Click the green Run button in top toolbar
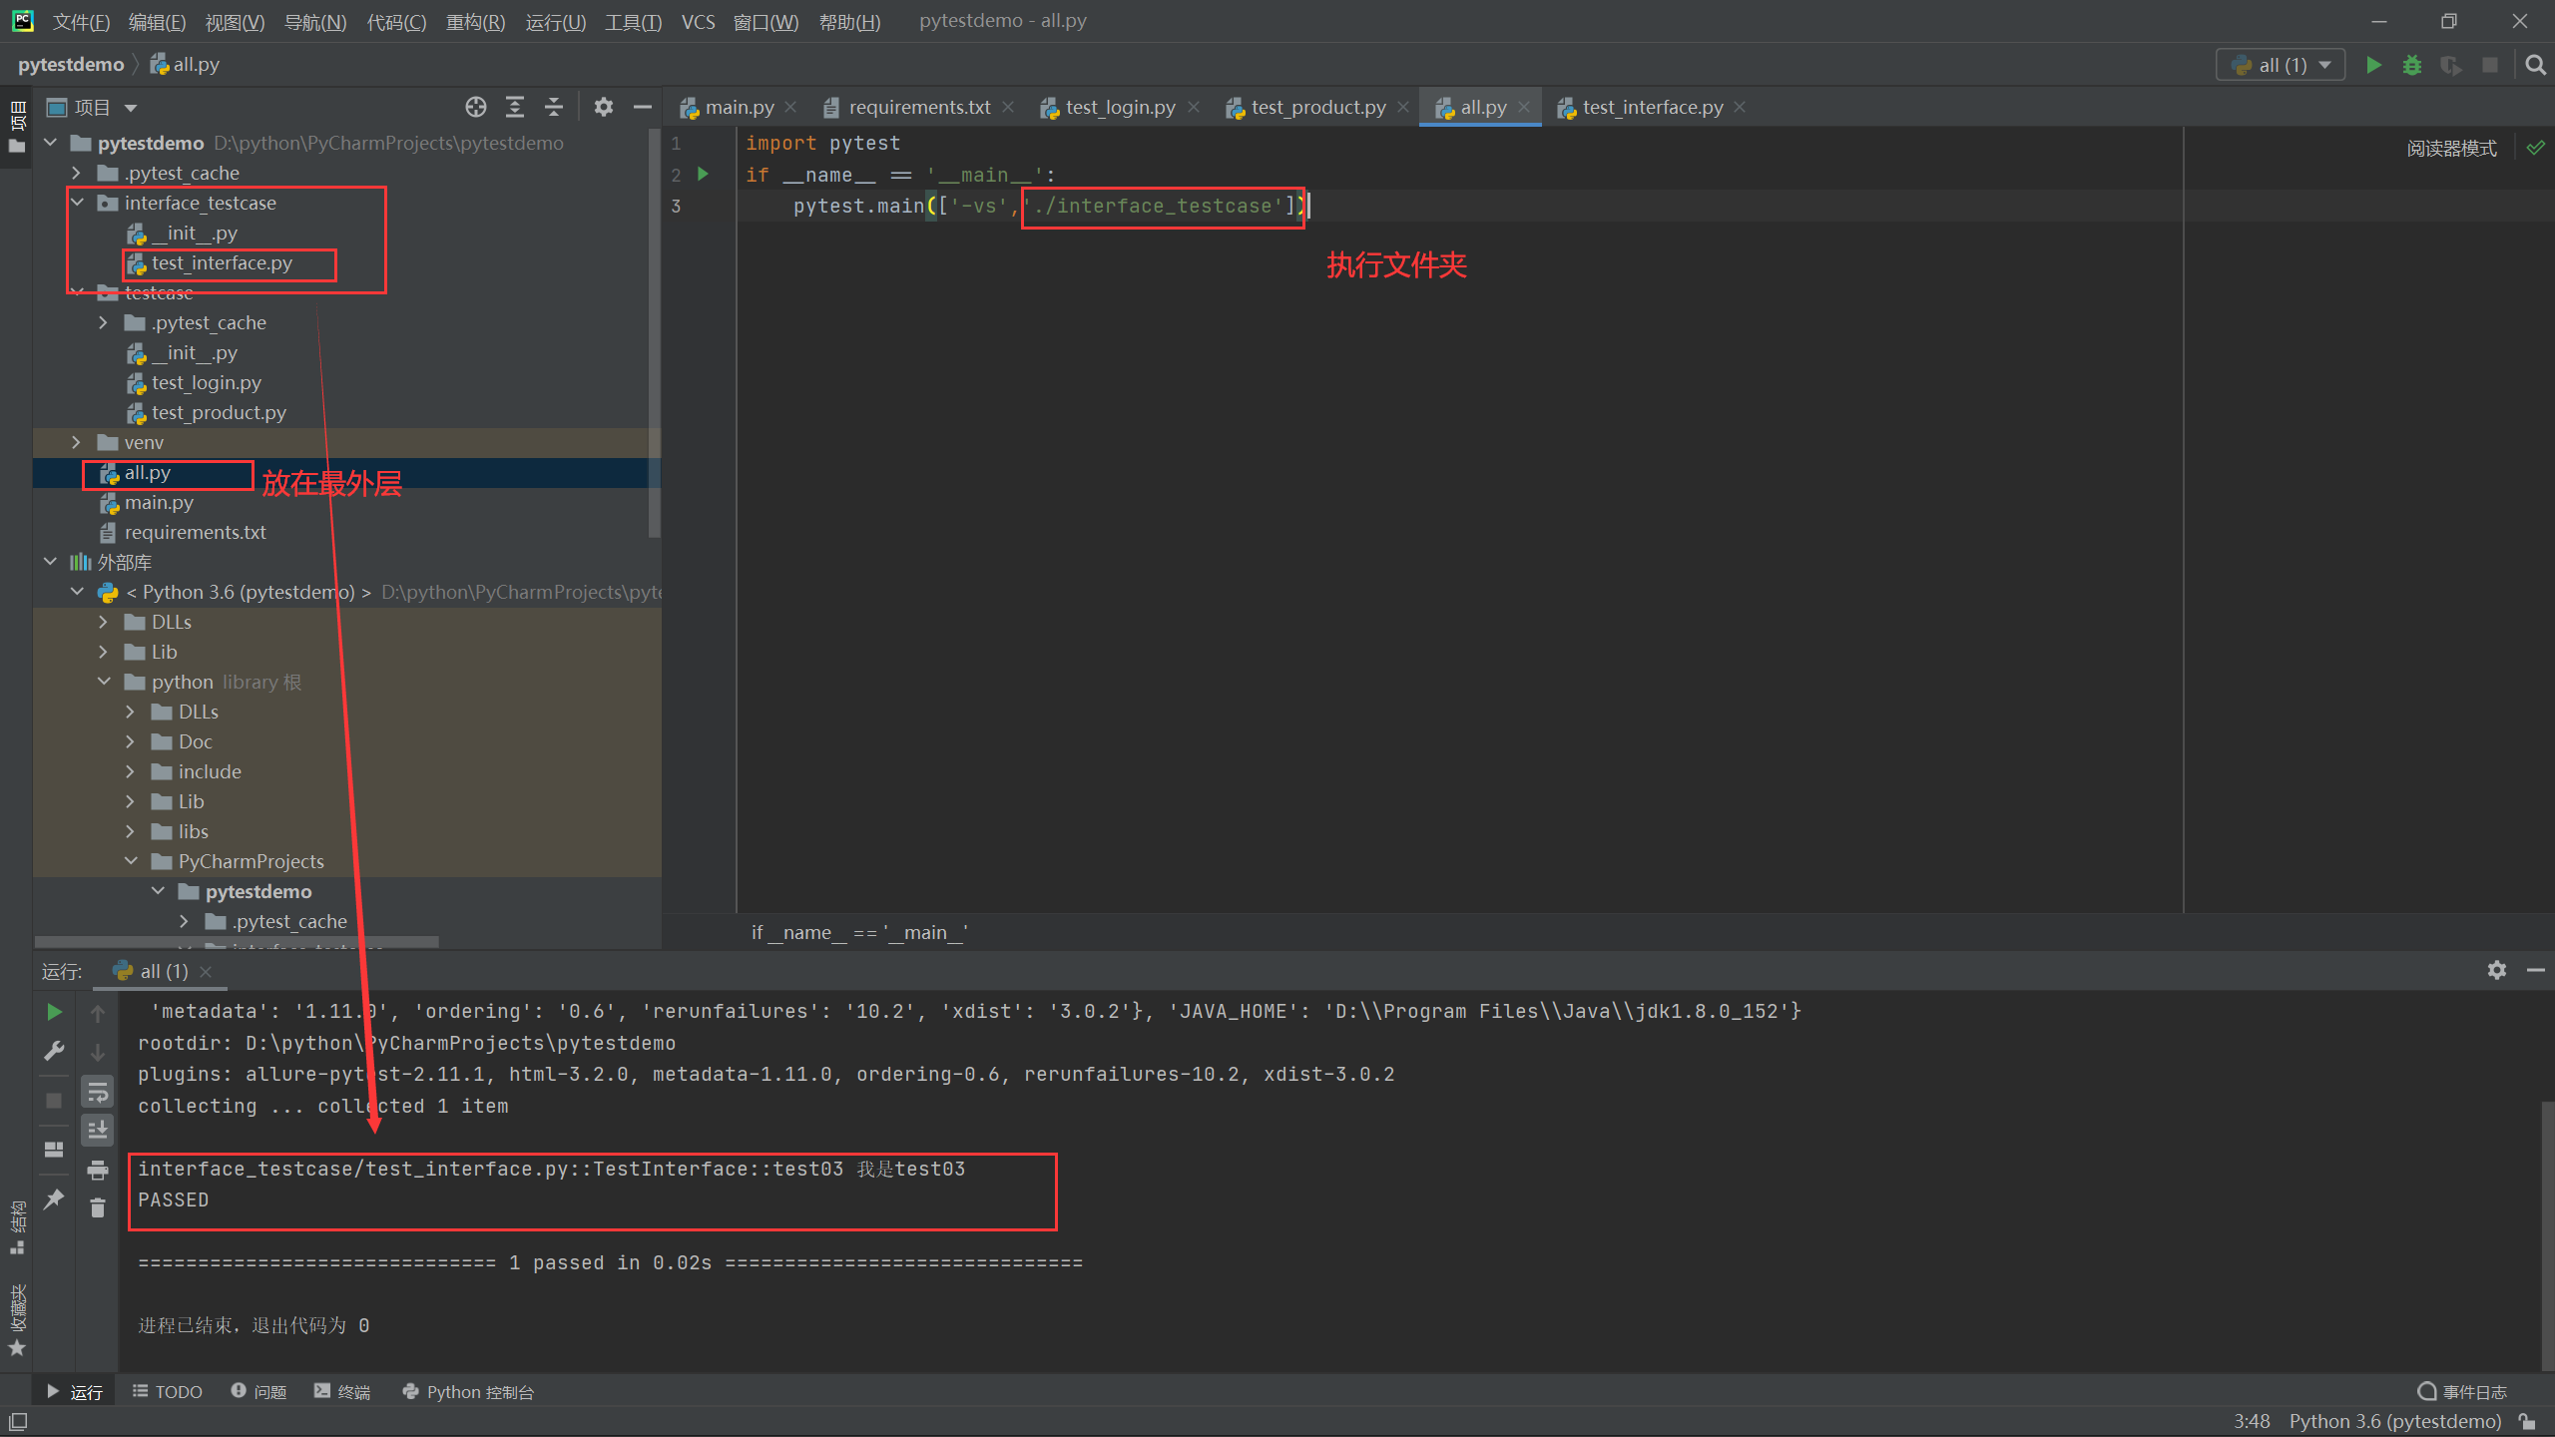 2373,65
